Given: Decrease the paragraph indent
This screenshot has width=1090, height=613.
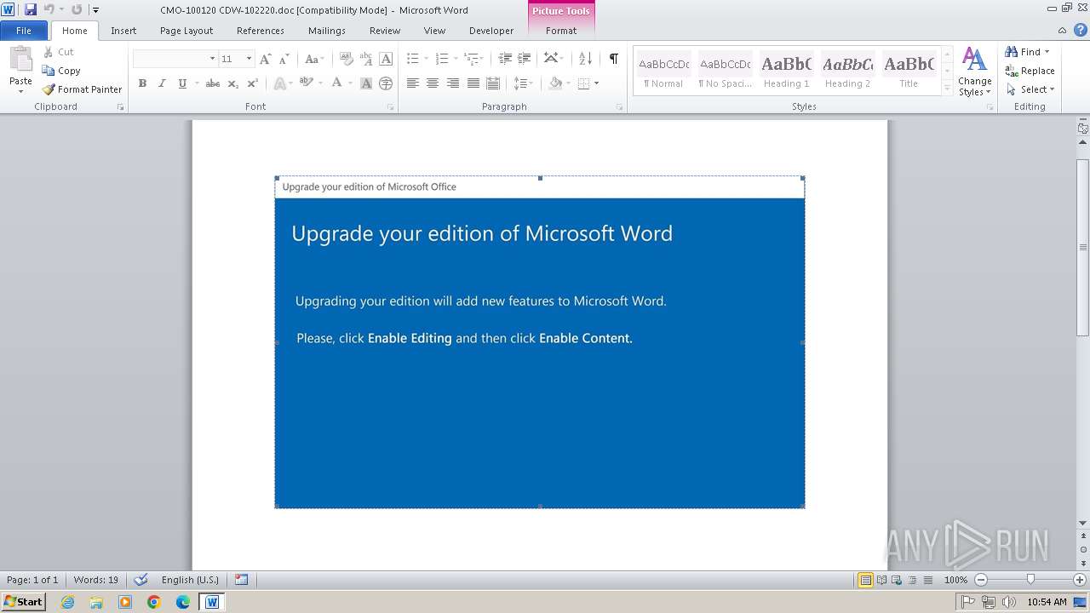Looking at the screenshot, I should pyautogui.click(x=505, y=59).
